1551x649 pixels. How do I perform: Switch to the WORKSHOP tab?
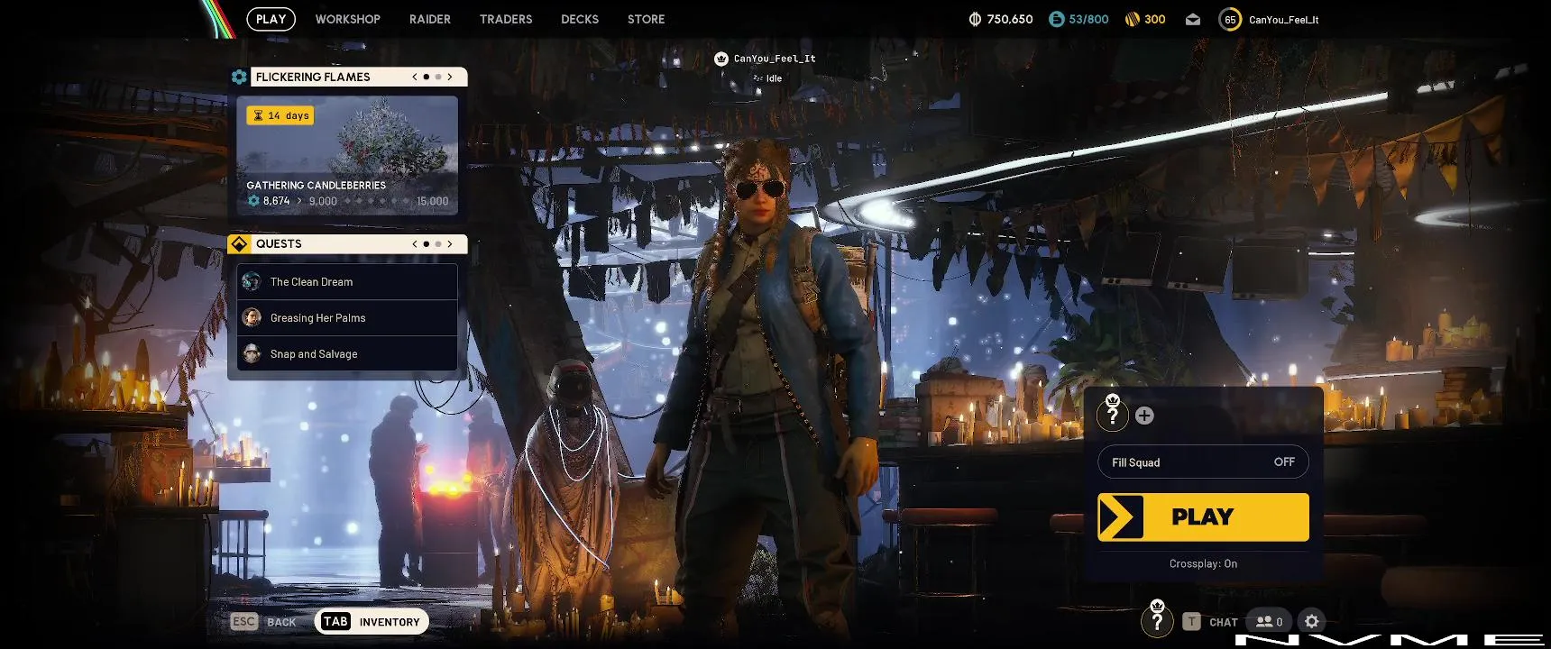[x=347, y=19]
